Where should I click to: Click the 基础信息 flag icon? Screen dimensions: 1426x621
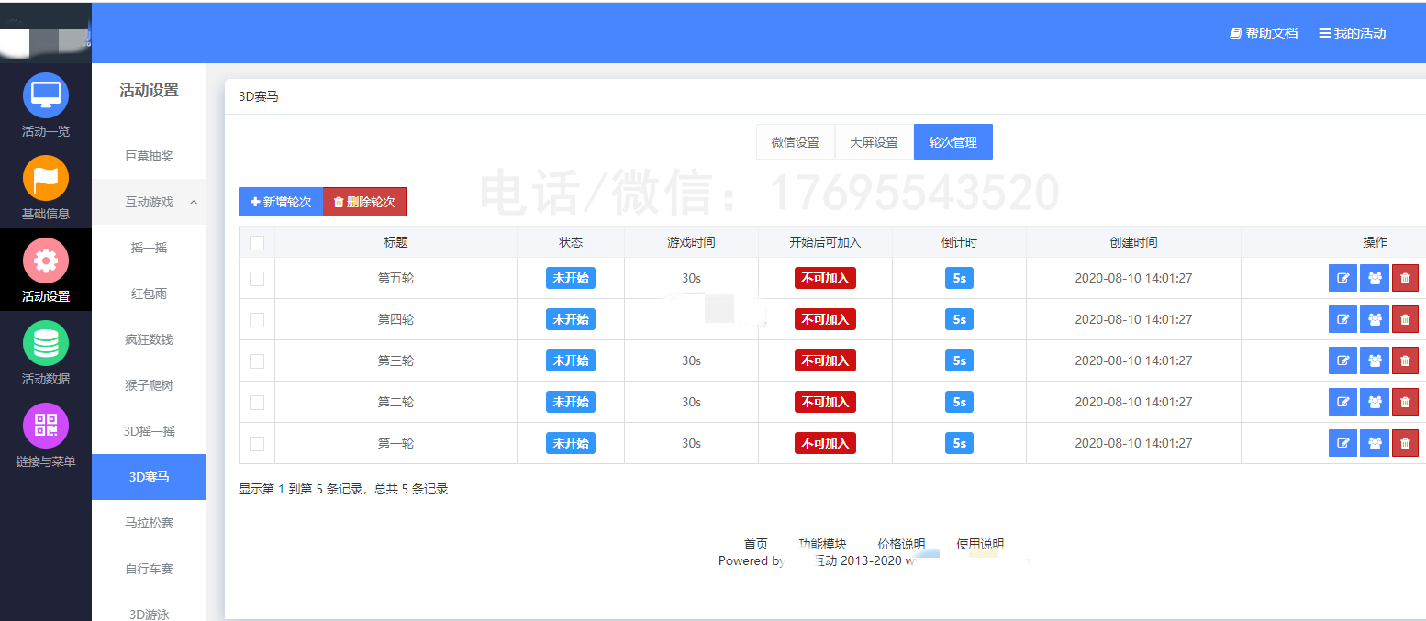[46, 178]
